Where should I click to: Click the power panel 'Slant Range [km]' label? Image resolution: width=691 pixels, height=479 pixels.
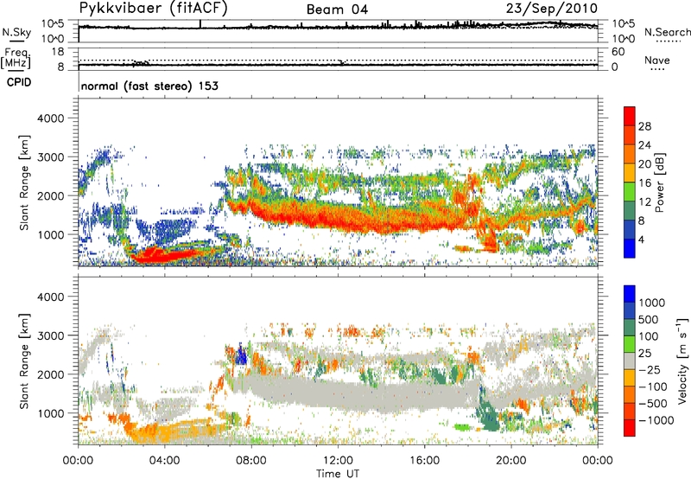pos(24,182)
